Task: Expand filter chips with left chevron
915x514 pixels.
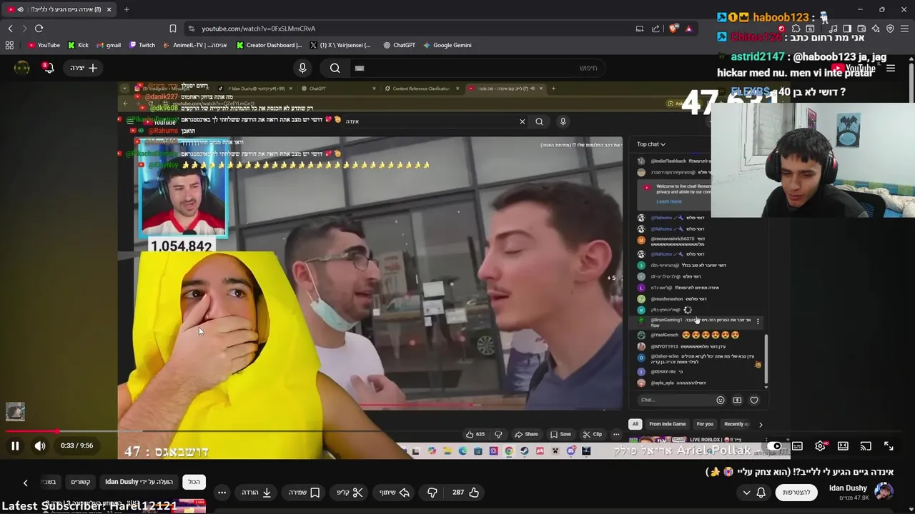Action: (x=25, y=483)
